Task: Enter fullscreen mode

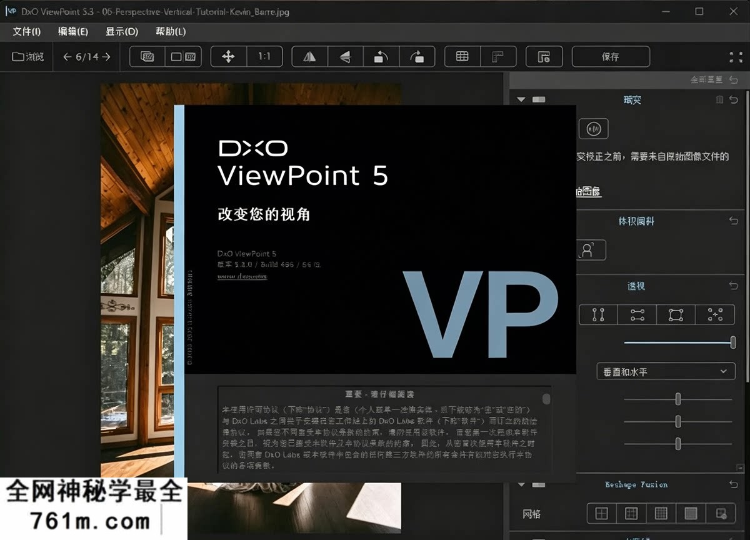Action: pyautogui.click(x=736, y=57)
